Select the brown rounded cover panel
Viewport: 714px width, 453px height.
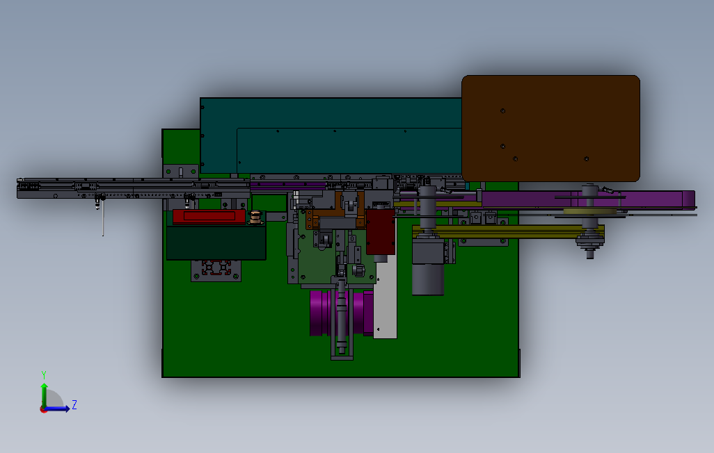click(x=550, y=129)
